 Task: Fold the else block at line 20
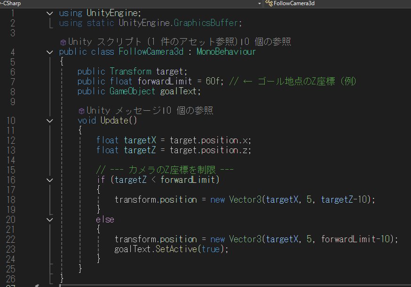[x=50, y=219]
